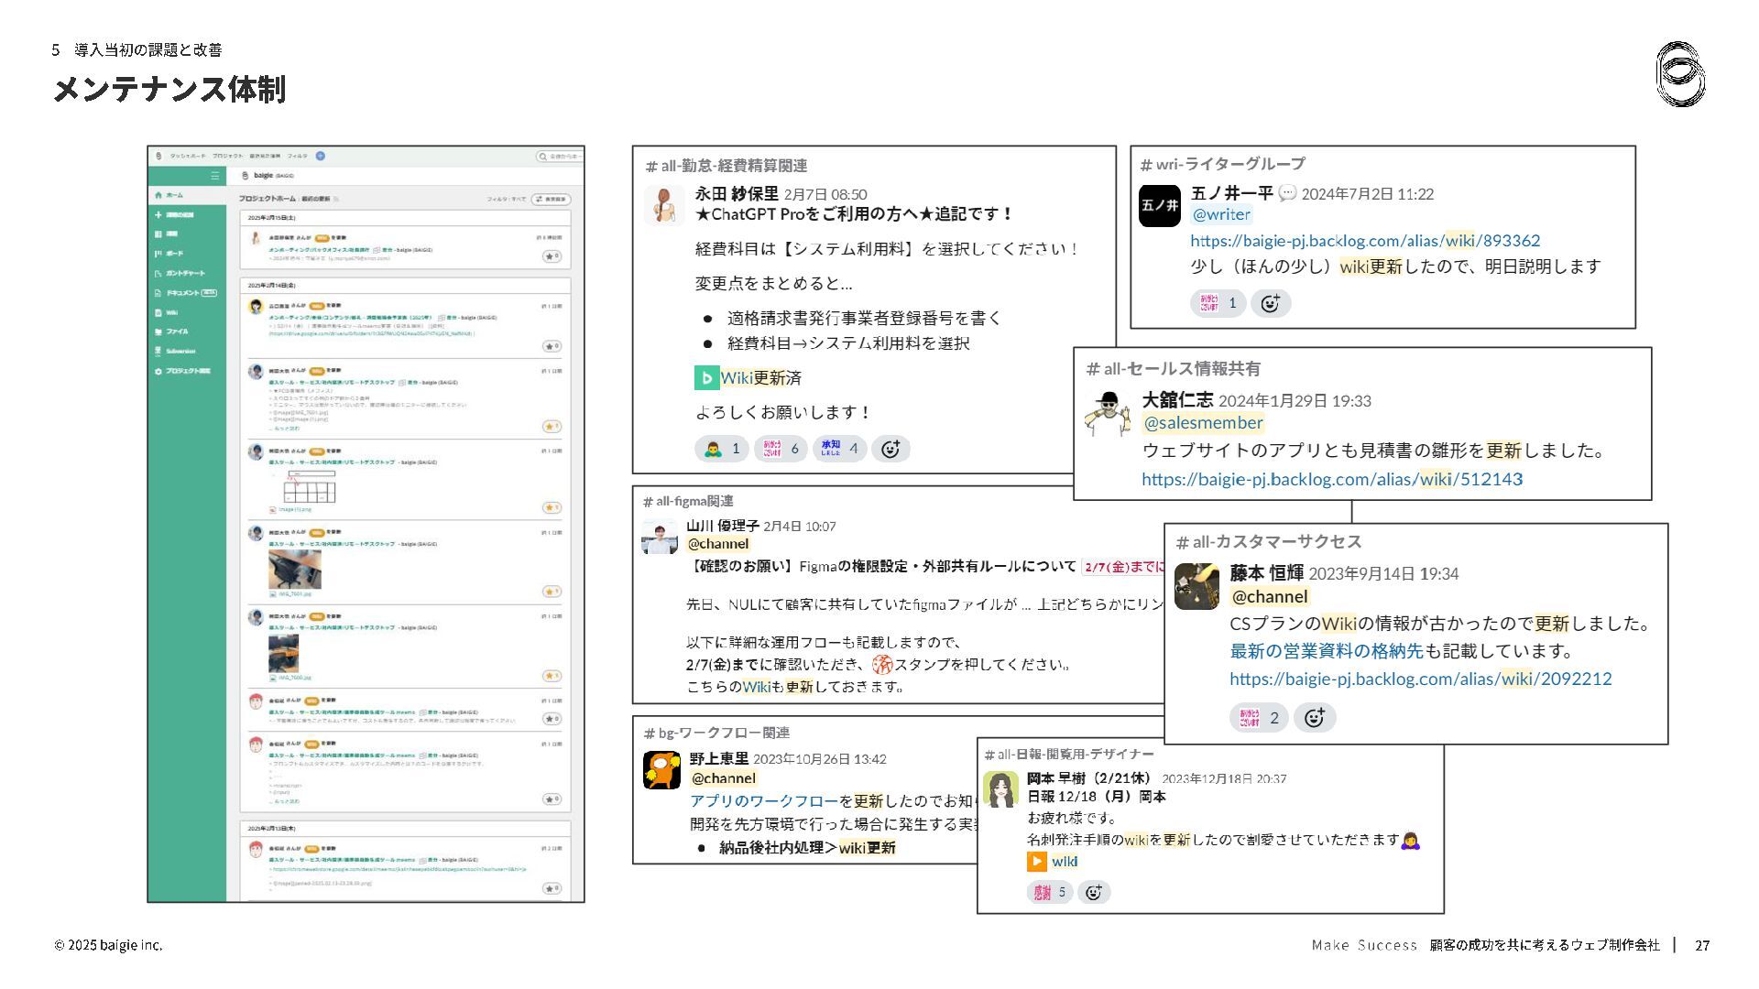Click the blue plus button in Backlog header
The image size is (1759, 989).
click(x=321, y=156)
